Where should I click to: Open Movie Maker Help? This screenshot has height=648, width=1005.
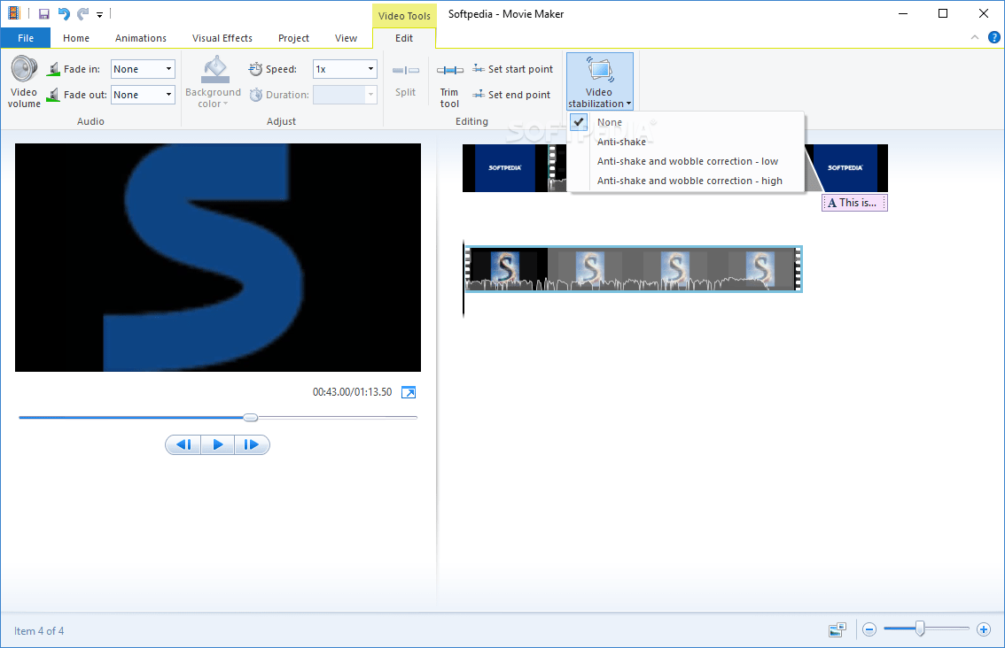click(x=994, y=37)
